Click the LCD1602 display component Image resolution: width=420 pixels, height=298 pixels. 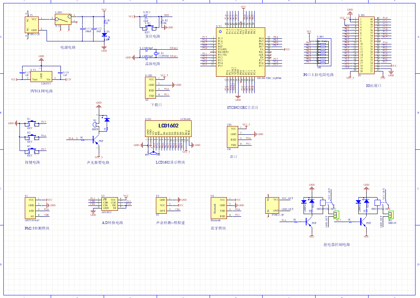tap(168, 128)
